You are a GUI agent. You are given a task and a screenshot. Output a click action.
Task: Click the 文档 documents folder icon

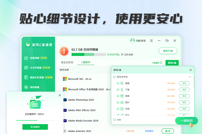(x=122, y=109)
